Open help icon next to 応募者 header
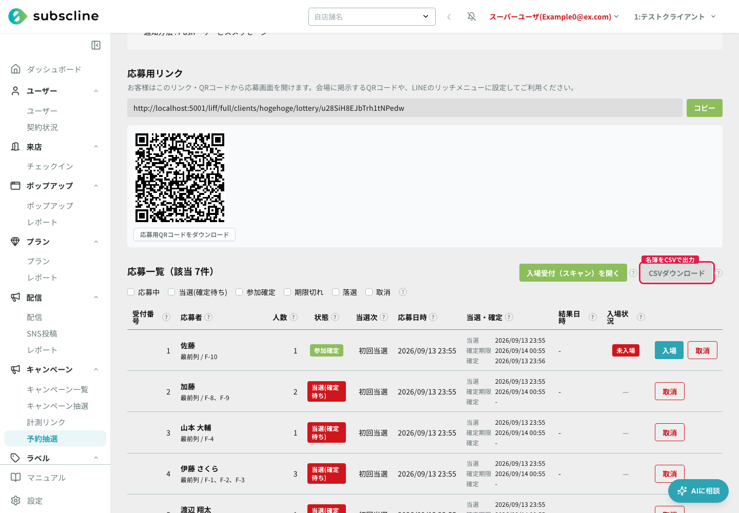The width and height of the screenshot is (739, 513). pos(208,317)
